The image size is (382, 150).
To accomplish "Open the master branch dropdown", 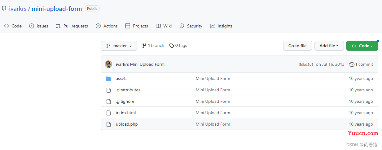I will (119, 46).
